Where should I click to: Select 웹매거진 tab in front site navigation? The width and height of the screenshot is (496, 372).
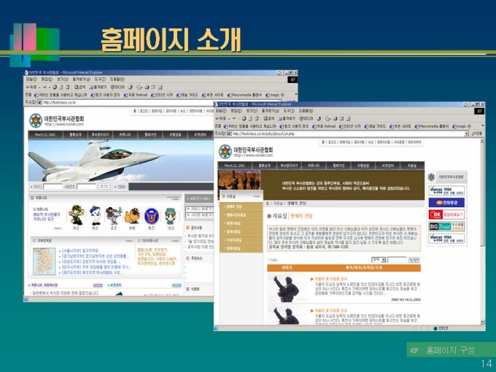point(338,166)
